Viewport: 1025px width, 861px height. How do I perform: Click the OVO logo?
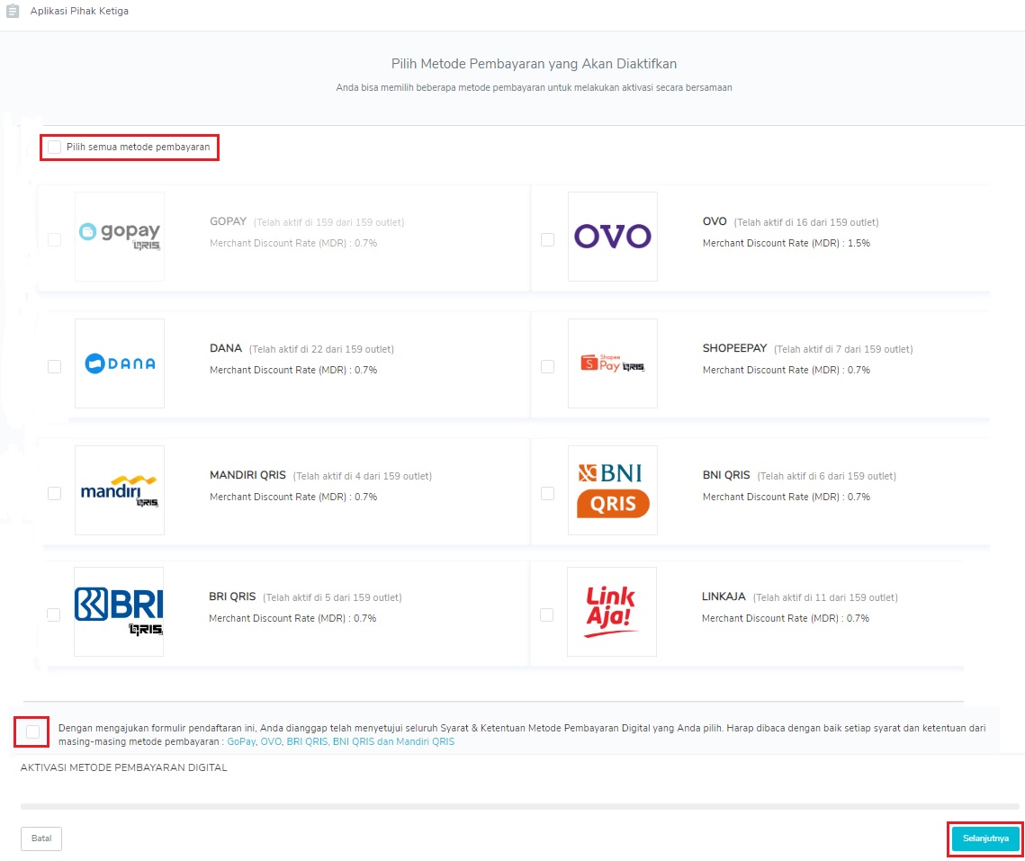(x=613, y=237)
